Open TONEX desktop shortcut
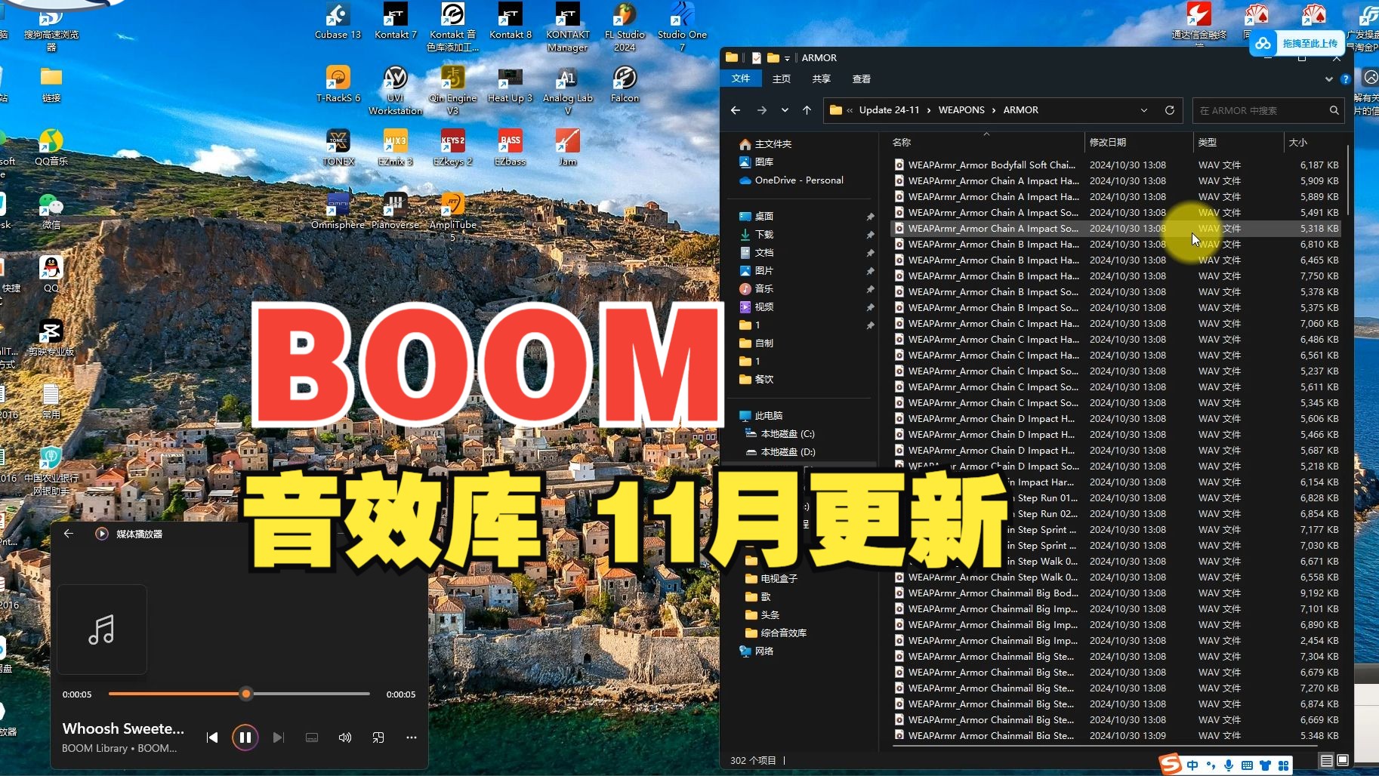Image resolution: width=1379 pixels, height=776 pixels. [338, 148]
